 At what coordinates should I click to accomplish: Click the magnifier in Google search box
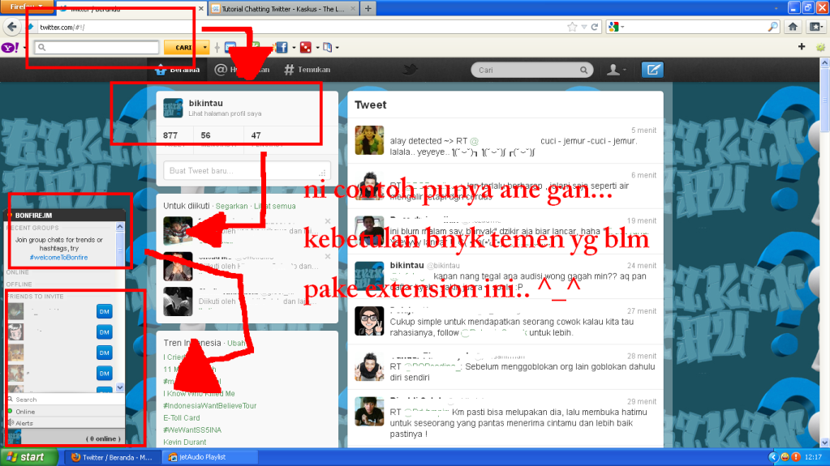[x=773, y=27]
